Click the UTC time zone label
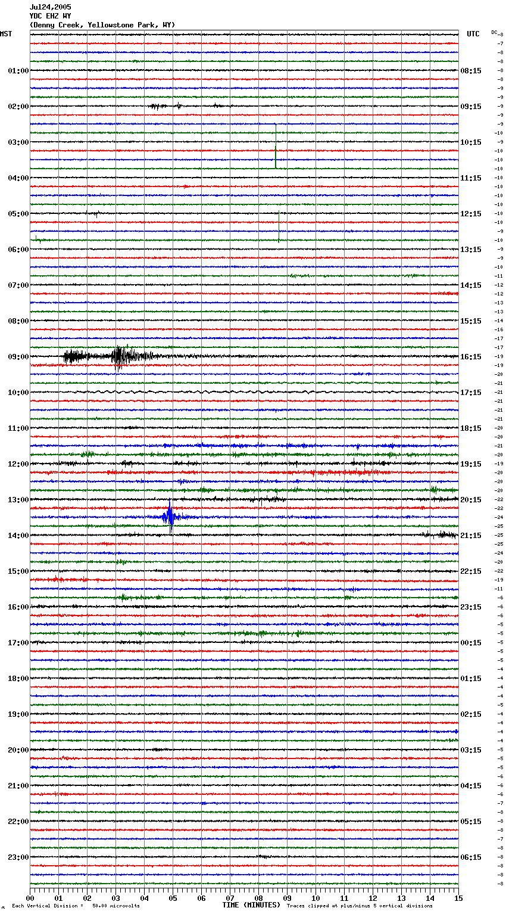The image size is (506, 914). coord(473,34)
